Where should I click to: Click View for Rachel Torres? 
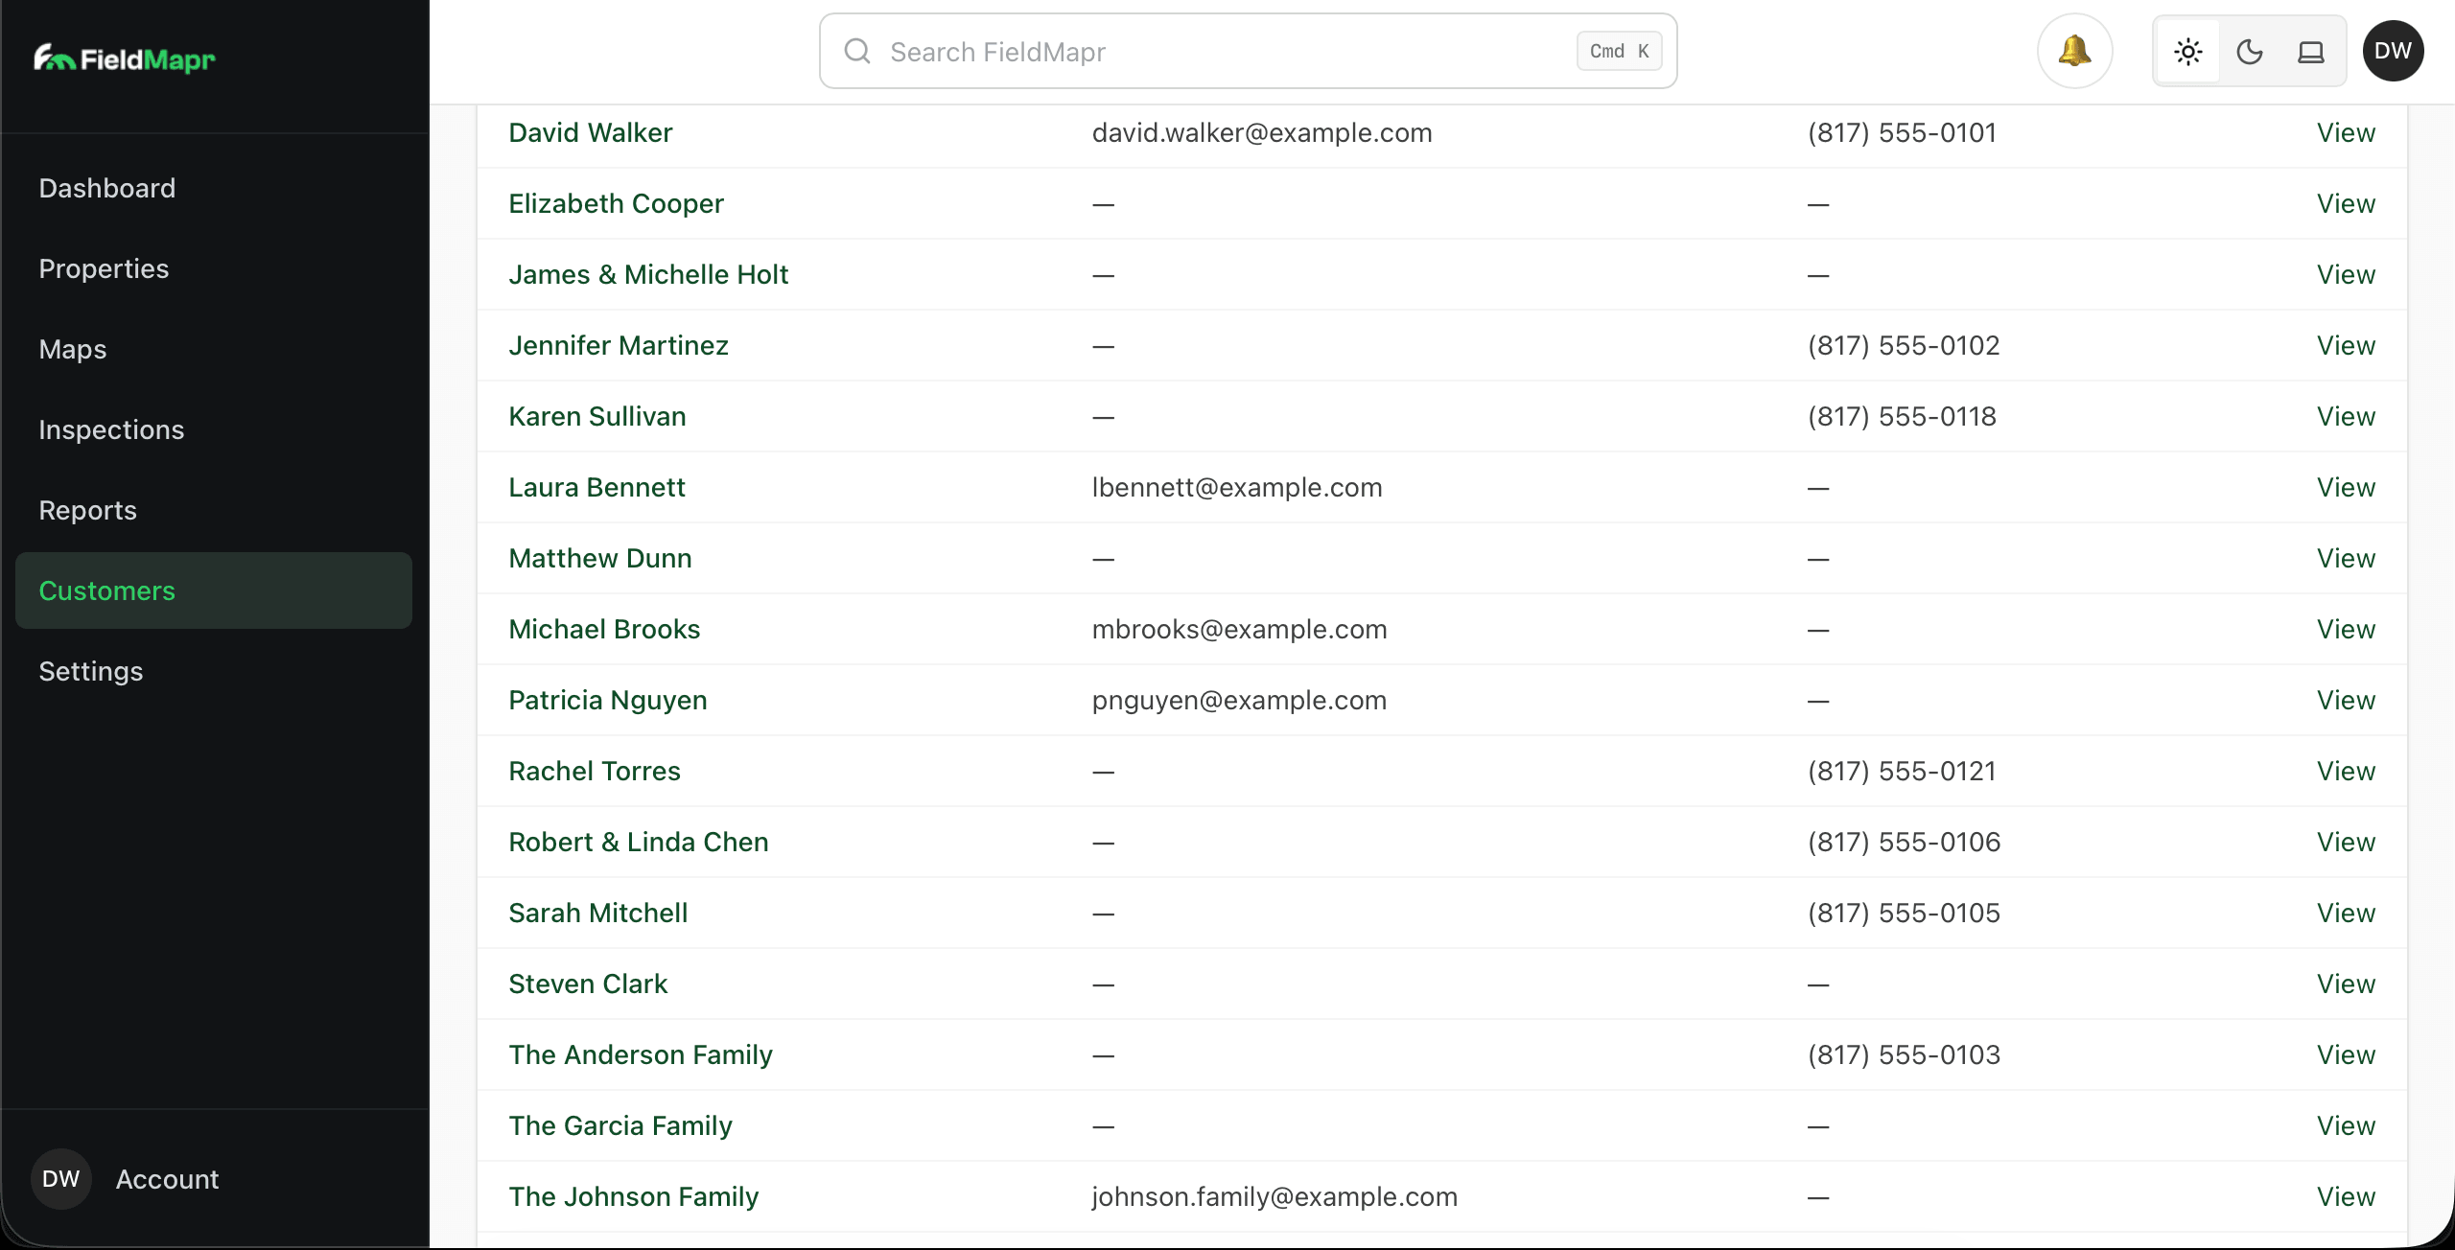(2346, 771)
